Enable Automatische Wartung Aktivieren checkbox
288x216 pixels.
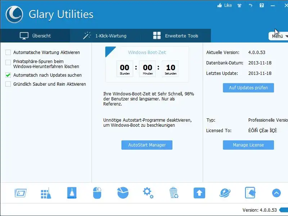8,52
